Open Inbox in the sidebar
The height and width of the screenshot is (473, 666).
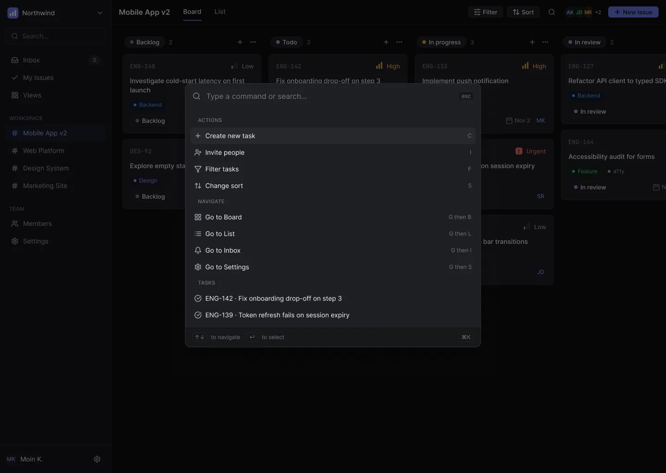click(55, 60)
